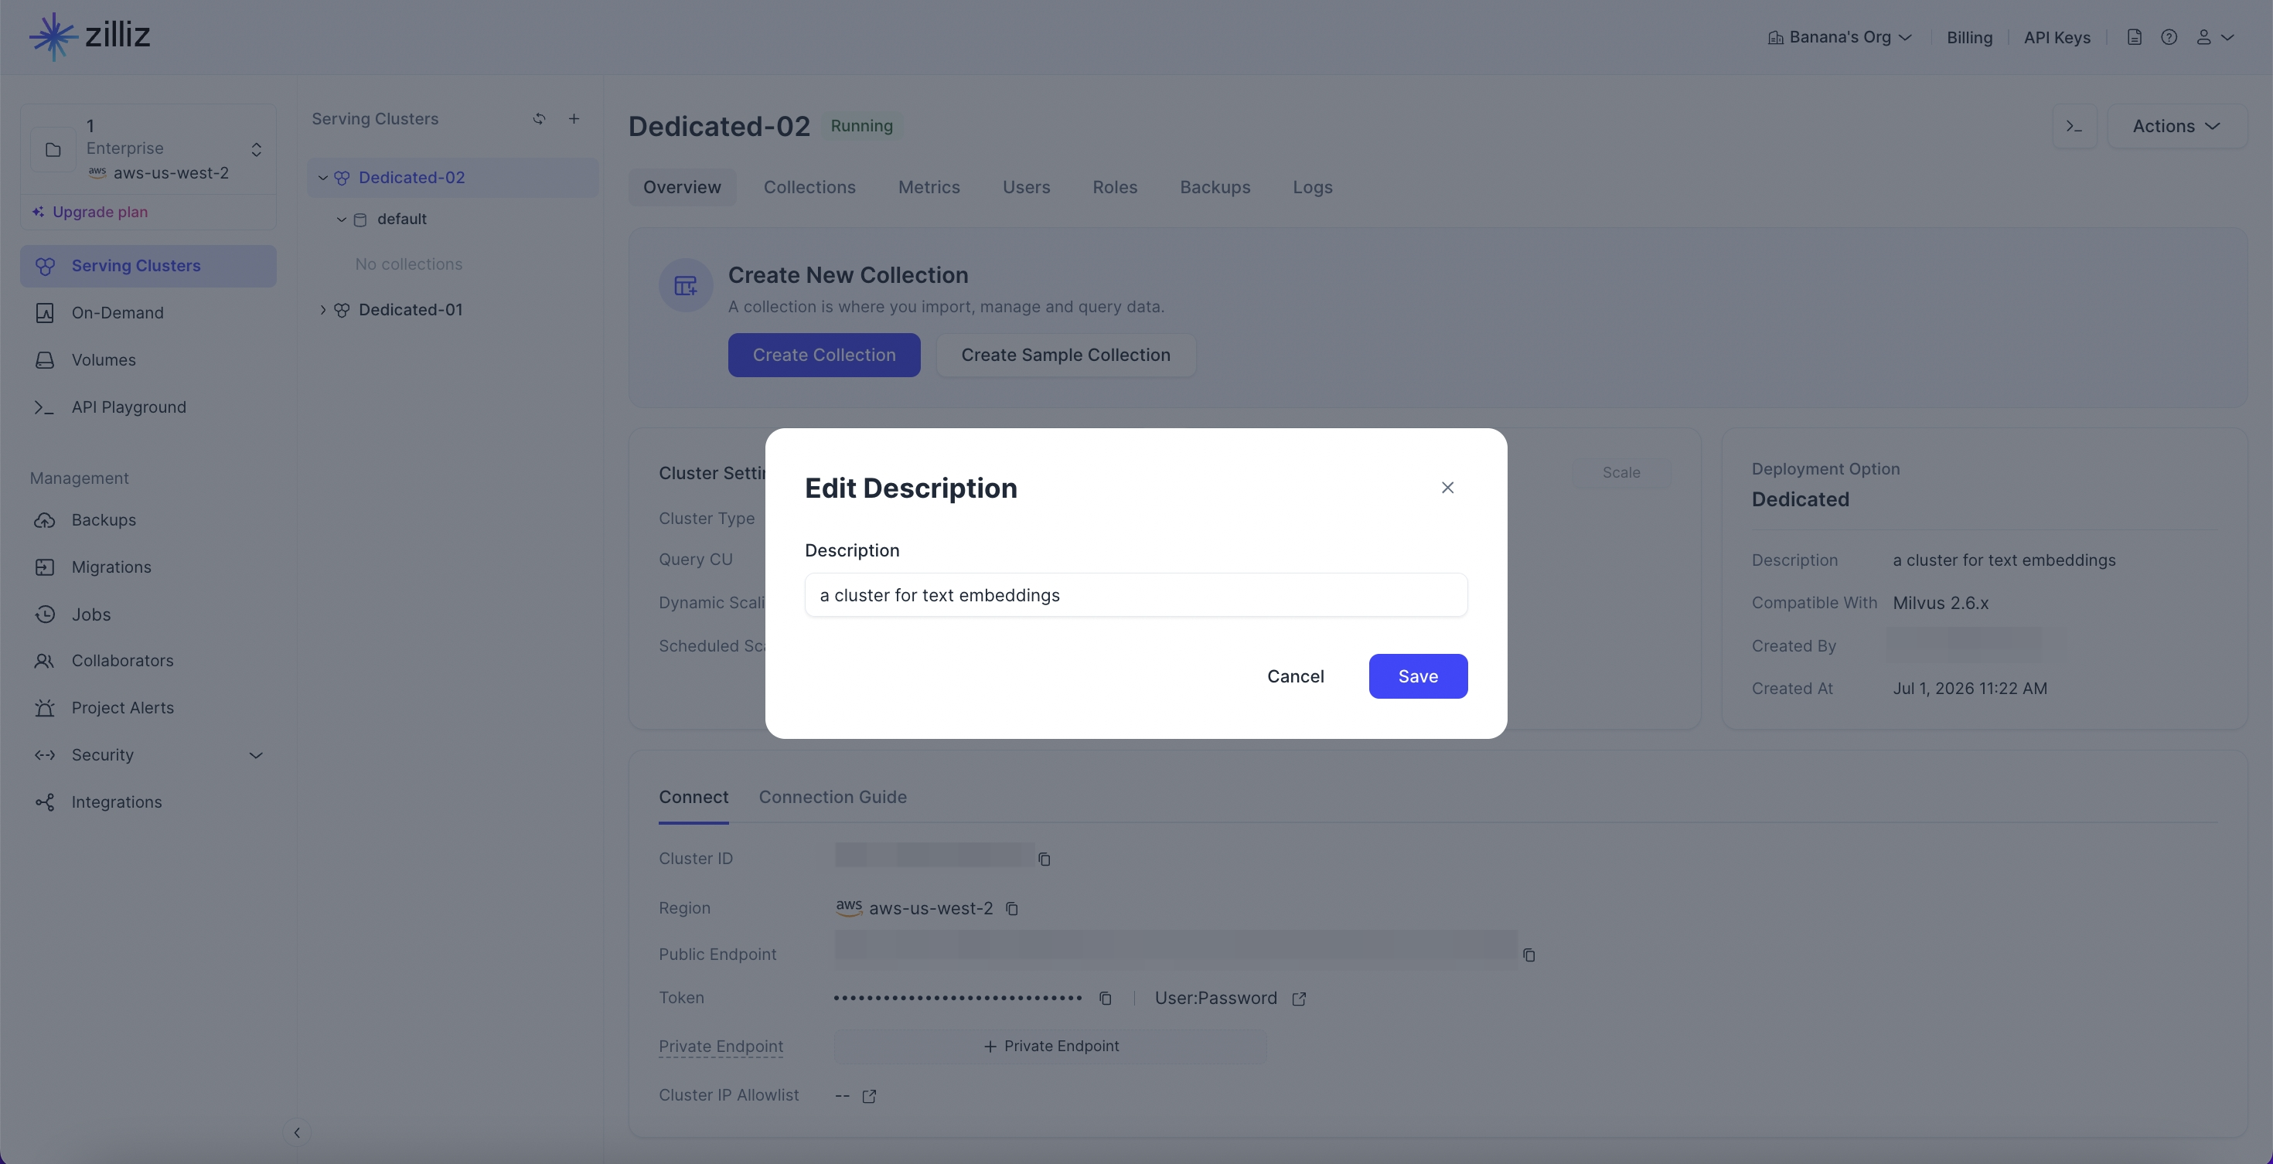Cancel the Edit Description dialog
The image size is (2273, 1164).
point(1295,676)
